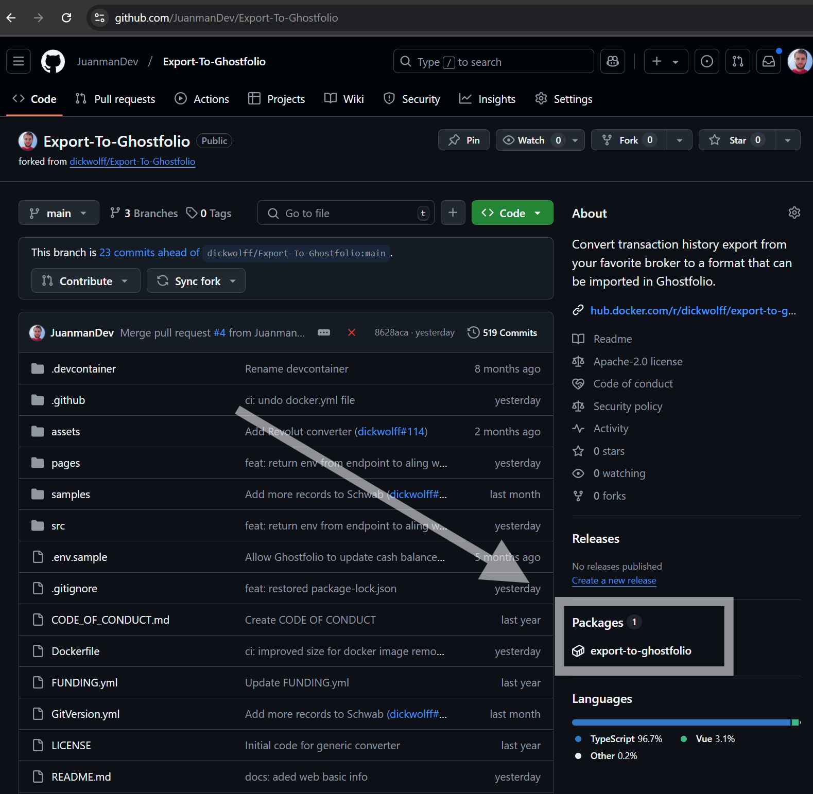
Task: Open pull request #4 link in commit
Action: point(219,332)
